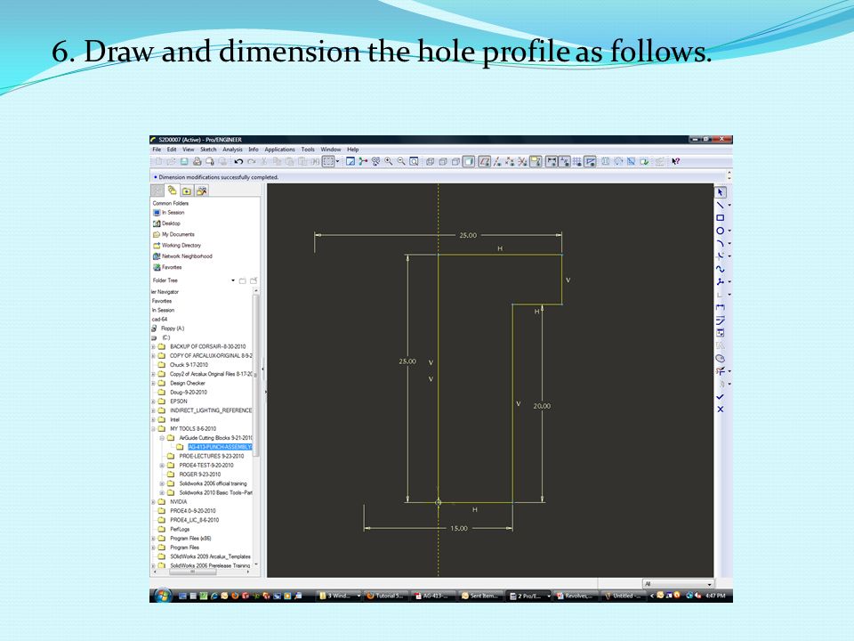The height and width of the screenshot is (641, 854).
Task: Toggle sketcher grid display icon
Action: pos(578,161)
